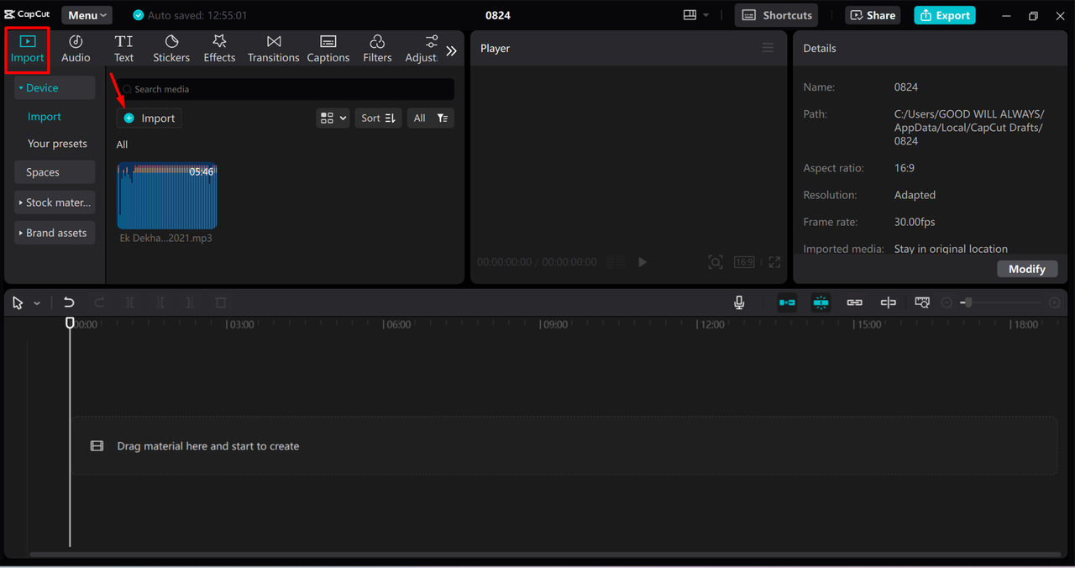
Task: Open the Effects tab
Action: (x=219, y=49)
